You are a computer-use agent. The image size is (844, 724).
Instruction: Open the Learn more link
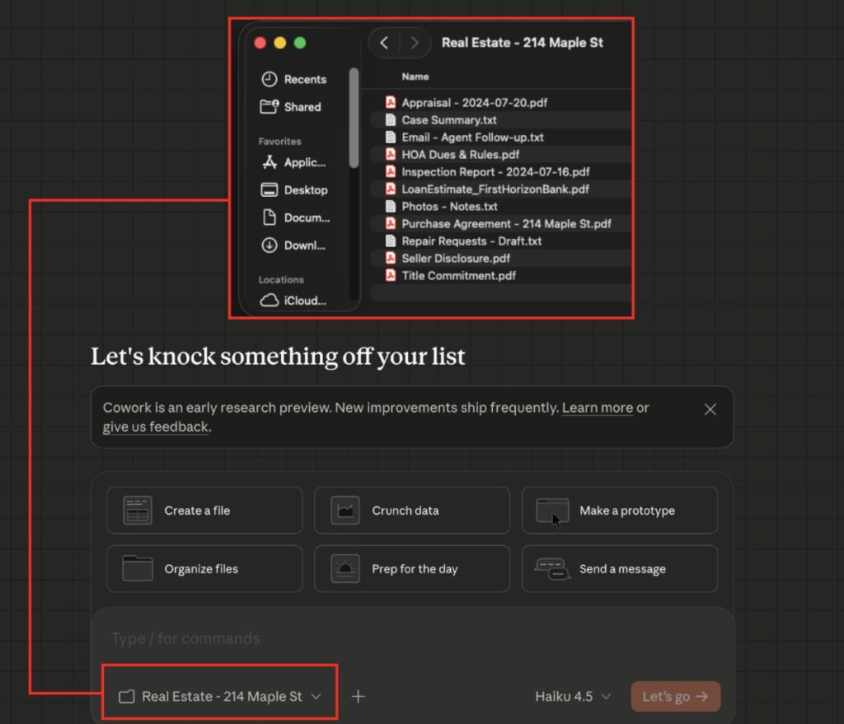coord(597,408)
